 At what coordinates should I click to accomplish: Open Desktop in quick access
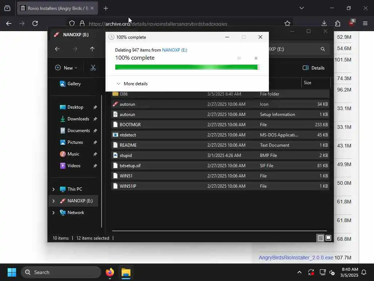71,107
